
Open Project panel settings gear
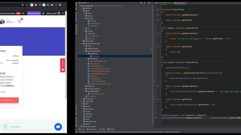pos(149,3)
